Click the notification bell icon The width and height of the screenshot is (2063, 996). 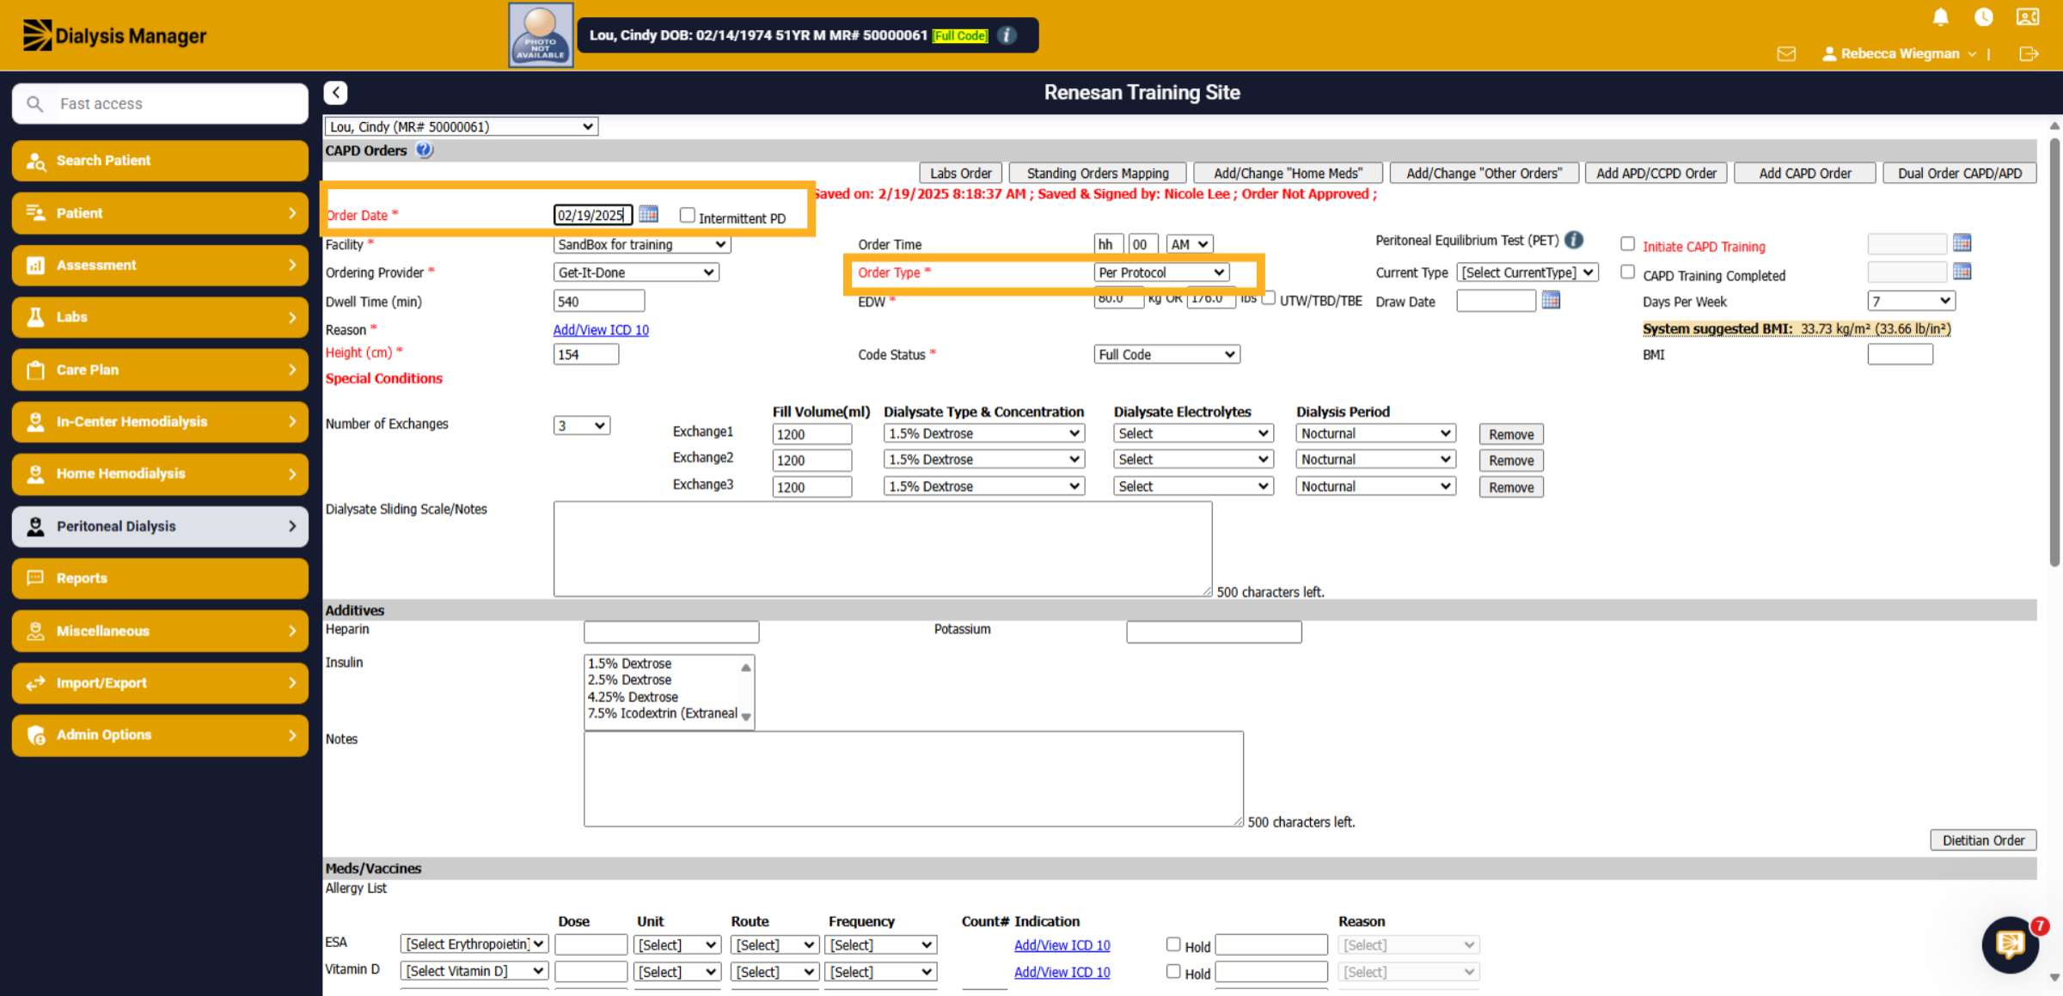1940,17
